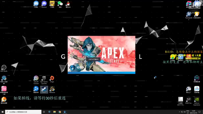Launch OBS Studio from the desktop
The image size is (203, 114).
(x=4, y=68)
